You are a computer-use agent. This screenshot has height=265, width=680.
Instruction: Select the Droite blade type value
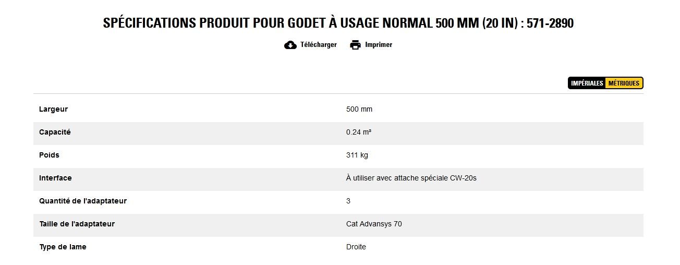click(356, 247)
